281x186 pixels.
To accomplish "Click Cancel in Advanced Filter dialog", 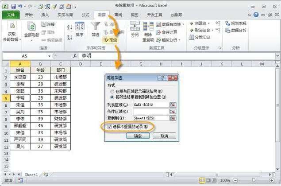I will coord(164,136).
